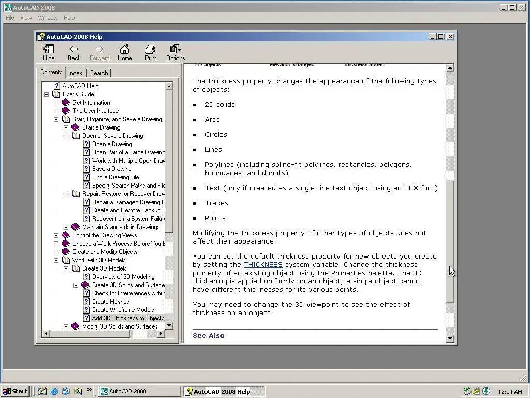The image size is (530, 398).
Task: Switch to the Index tab
Action: click(75, 73)
